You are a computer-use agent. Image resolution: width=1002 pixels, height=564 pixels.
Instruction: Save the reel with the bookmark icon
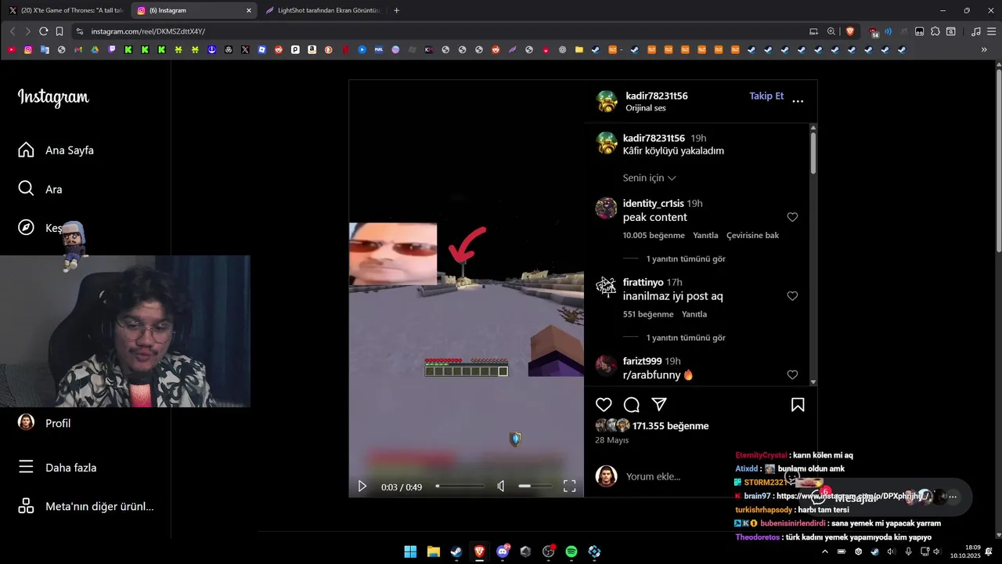tap(798, 405)
